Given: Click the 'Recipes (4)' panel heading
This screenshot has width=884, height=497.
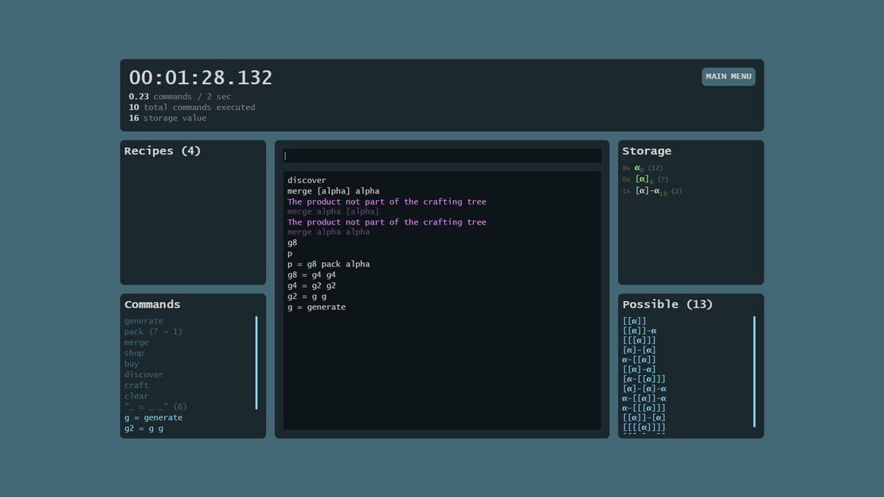Looking at the screenshot, I should click(x=162, y=151).
